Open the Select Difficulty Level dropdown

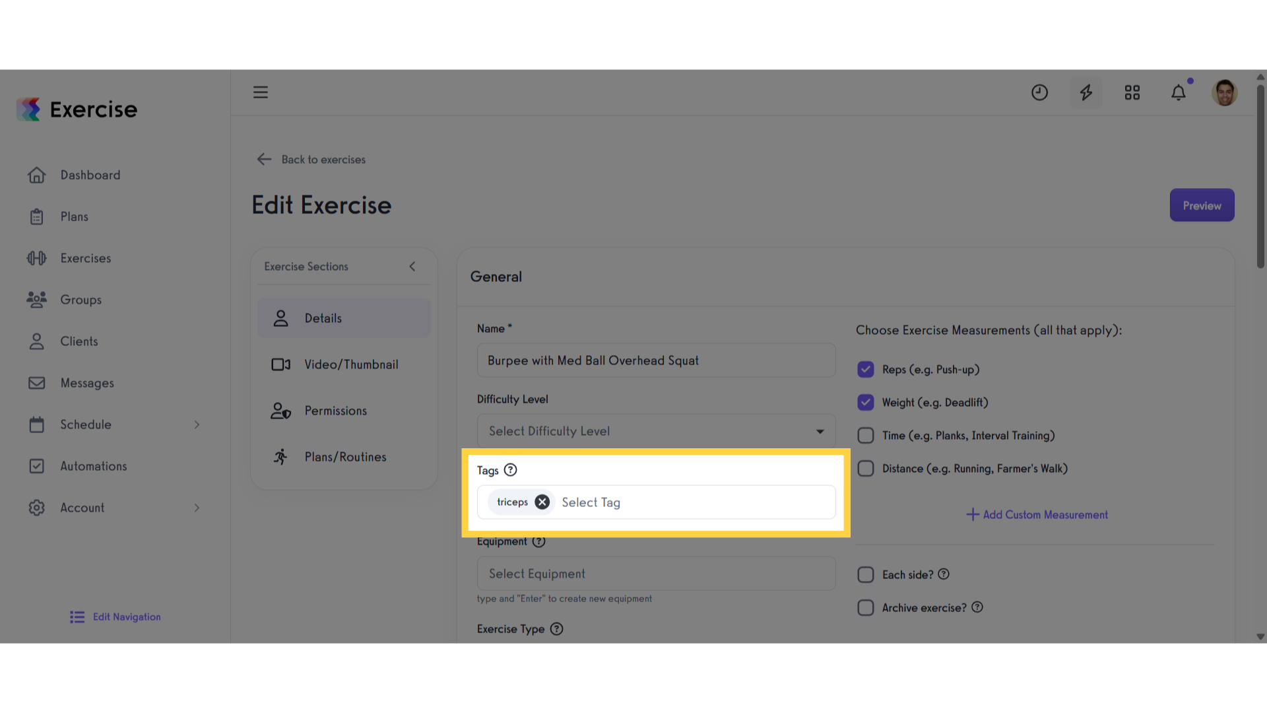pyautogui.click(x=656, y=431)
